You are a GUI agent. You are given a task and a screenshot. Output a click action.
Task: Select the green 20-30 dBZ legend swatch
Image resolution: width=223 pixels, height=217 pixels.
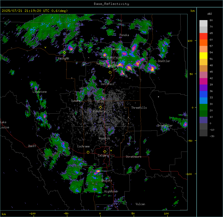203,107
